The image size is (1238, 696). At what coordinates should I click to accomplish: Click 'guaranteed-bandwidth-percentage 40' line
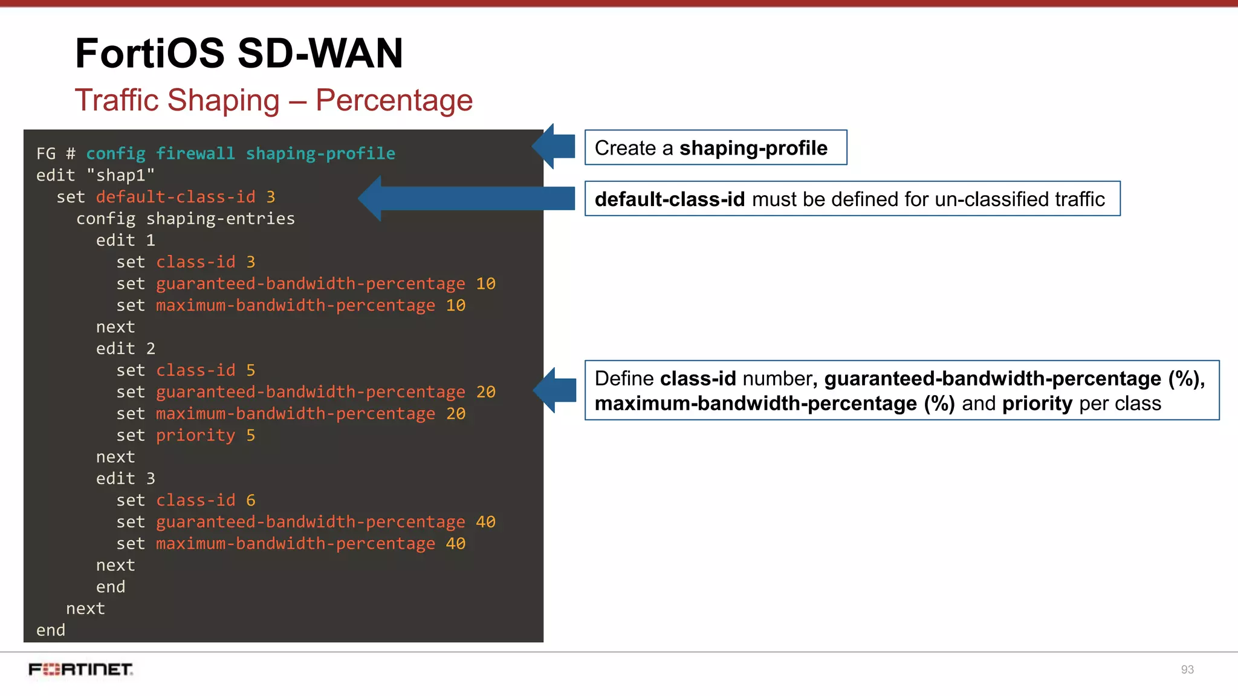[306, 522]
